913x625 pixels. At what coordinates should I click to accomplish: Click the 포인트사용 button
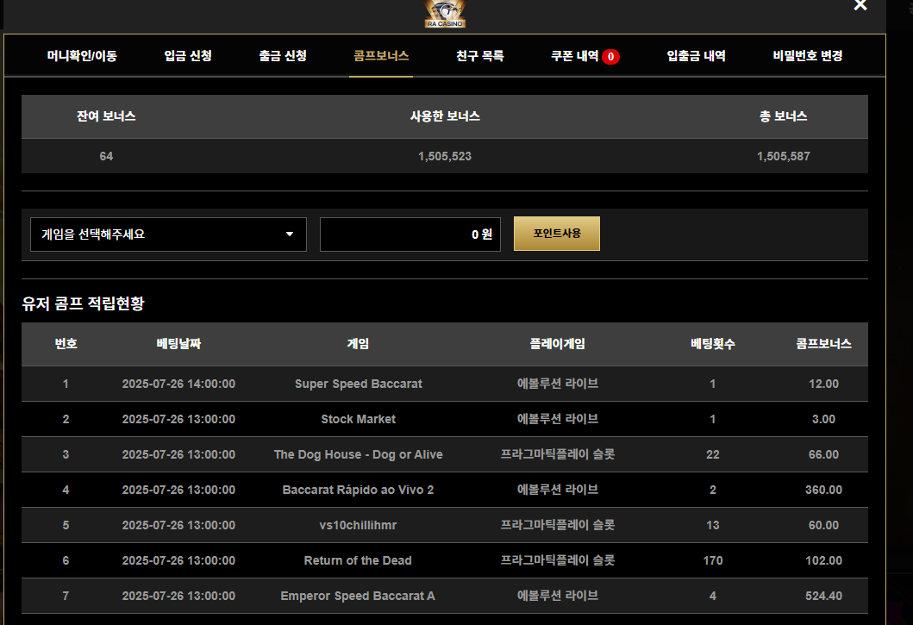[557, 234]
